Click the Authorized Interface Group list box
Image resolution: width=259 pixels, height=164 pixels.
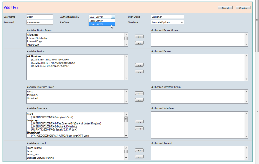pyautogui.click(x=199, y=97)
